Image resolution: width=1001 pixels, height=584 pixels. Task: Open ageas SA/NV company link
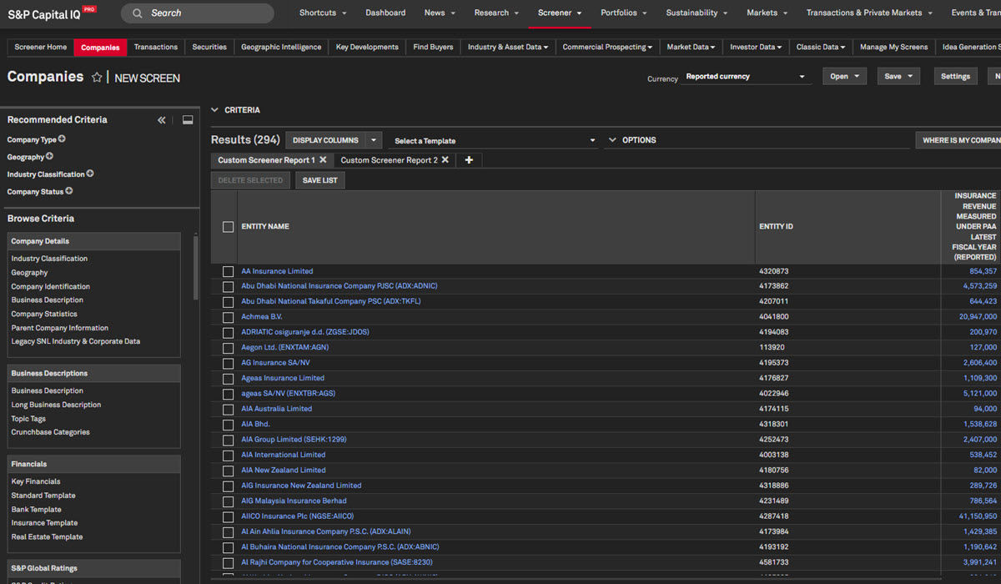[x=288, y=393]
